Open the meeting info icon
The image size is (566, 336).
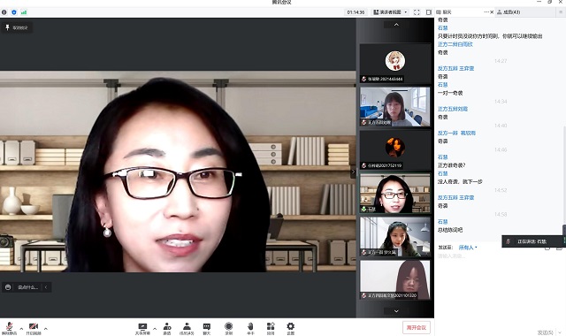click(x=4, y=12)
